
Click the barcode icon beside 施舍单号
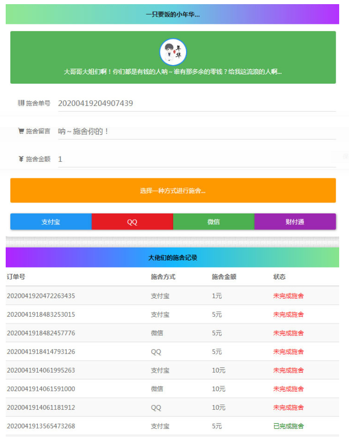click(21, 103)
